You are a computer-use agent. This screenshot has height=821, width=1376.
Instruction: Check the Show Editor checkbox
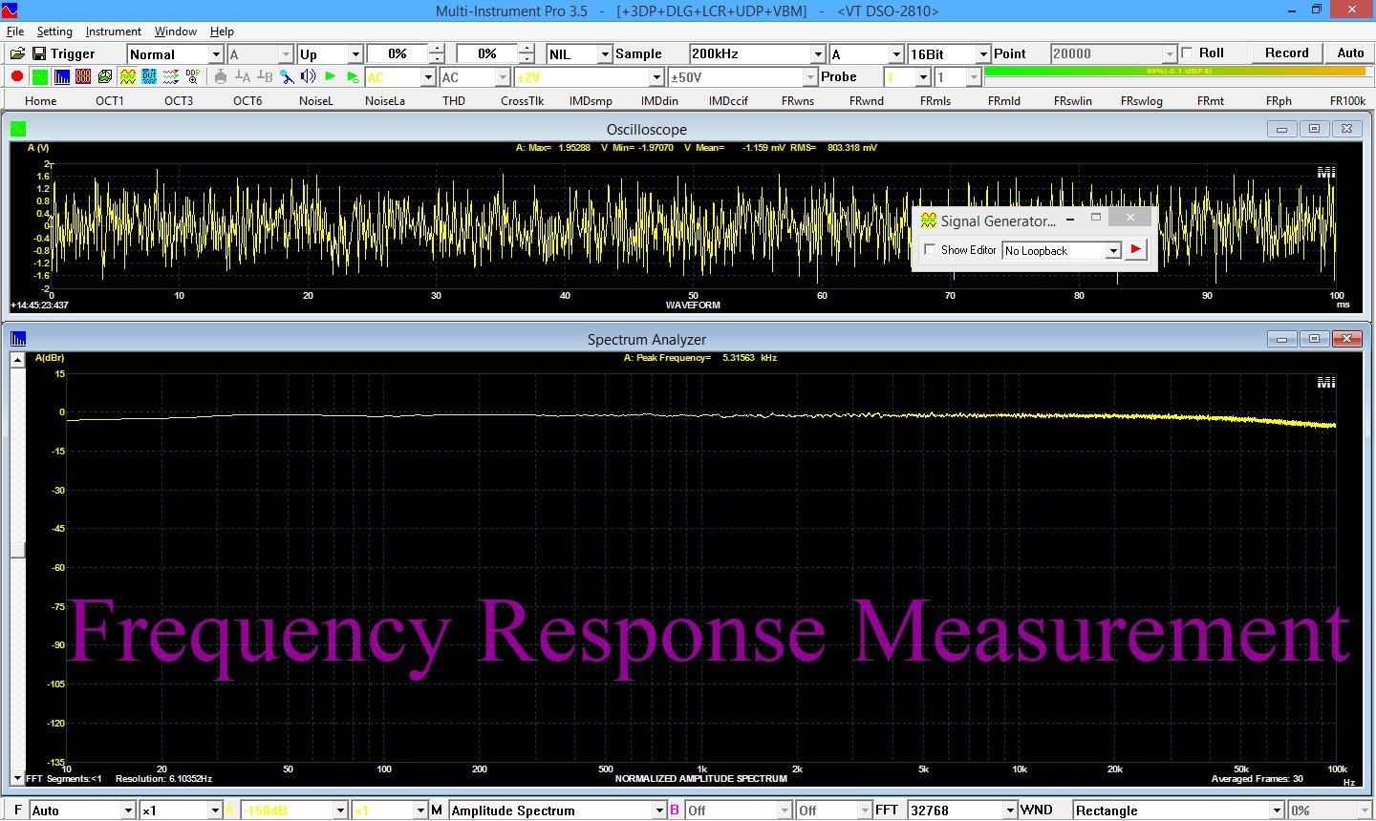point(930,250)
